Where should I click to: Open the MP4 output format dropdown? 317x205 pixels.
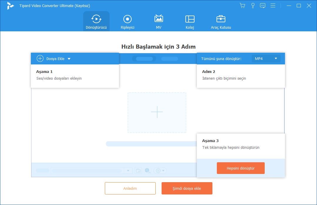click(266, 59)
